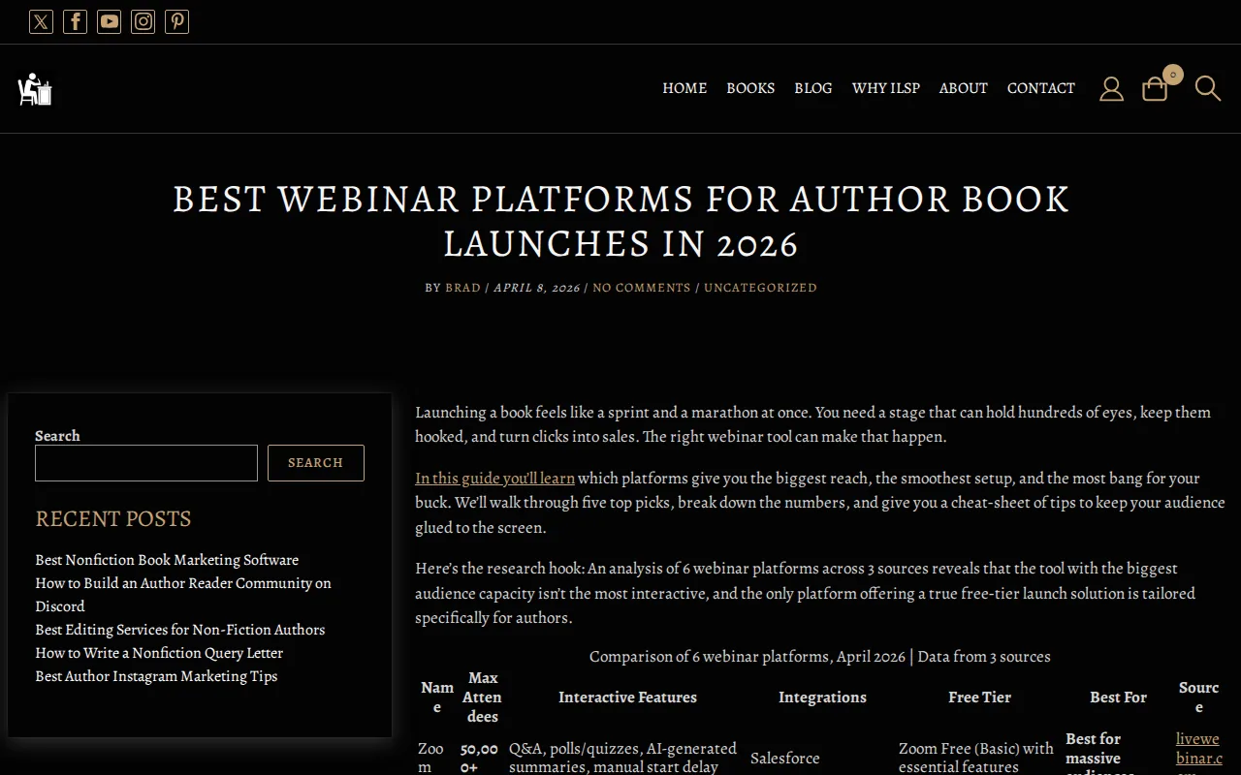The height and width of the screenshot is (775, 1241).
Task: Open the UNCATEGORIZED category link
Action: pyautogui.click(x=760, y=288)
